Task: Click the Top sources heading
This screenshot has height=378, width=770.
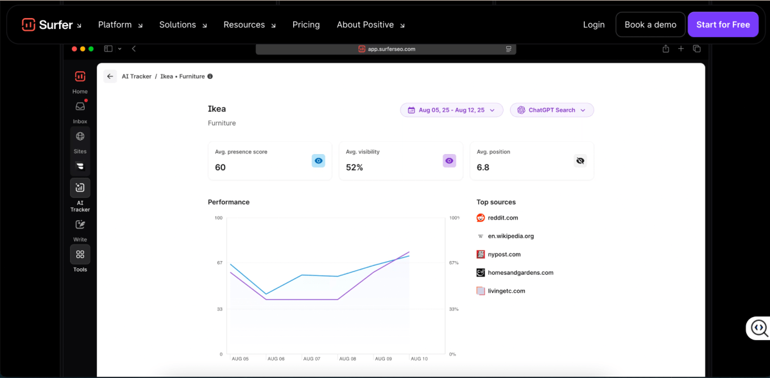Action: coord(496,202)
